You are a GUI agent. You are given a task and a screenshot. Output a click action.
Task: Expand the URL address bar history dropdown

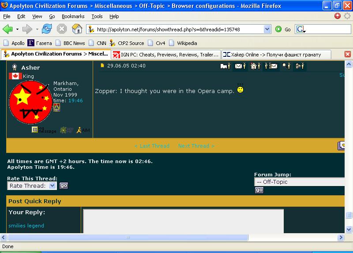[x=267, y=30]
